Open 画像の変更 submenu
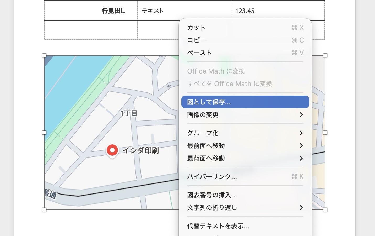375x236 pixels. pos(245,115)
